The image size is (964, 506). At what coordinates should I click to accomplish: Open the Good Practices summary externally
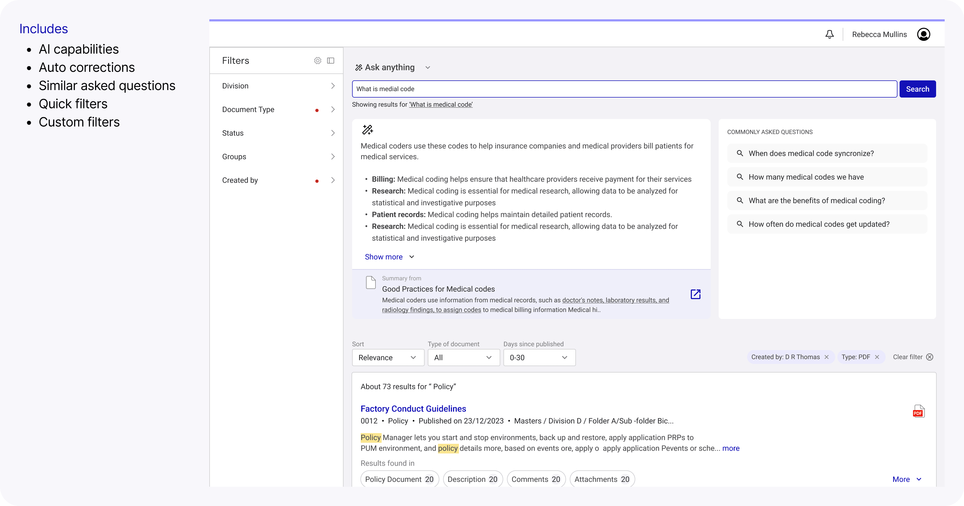[x=695, y=294]
